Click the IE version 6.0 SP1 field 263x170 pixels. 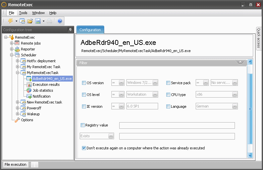(142, 106)
